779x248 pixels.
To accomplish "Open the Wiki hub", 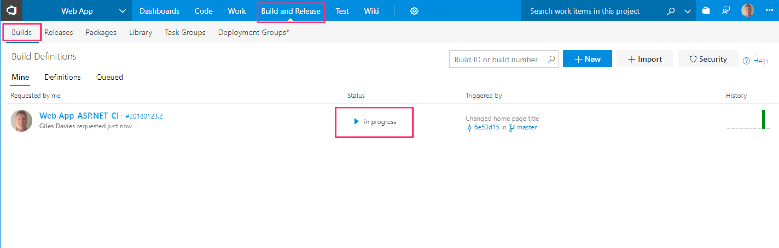I will point(371,11).
